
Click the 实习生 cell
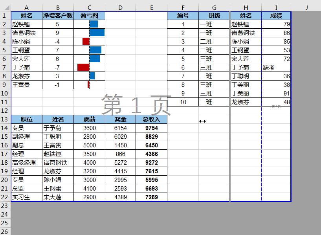click(27, 197)
